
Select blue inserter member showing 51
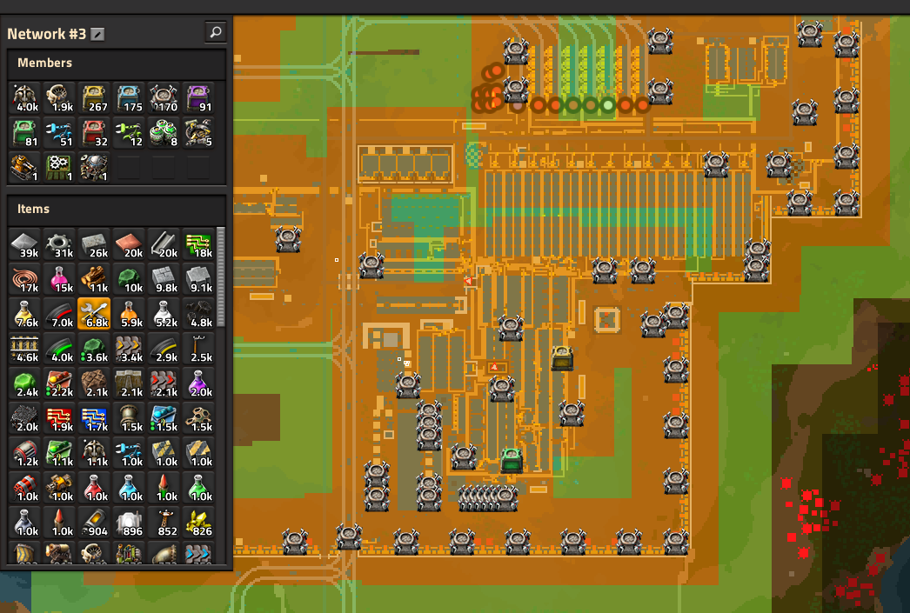click(x=59, y=133)
